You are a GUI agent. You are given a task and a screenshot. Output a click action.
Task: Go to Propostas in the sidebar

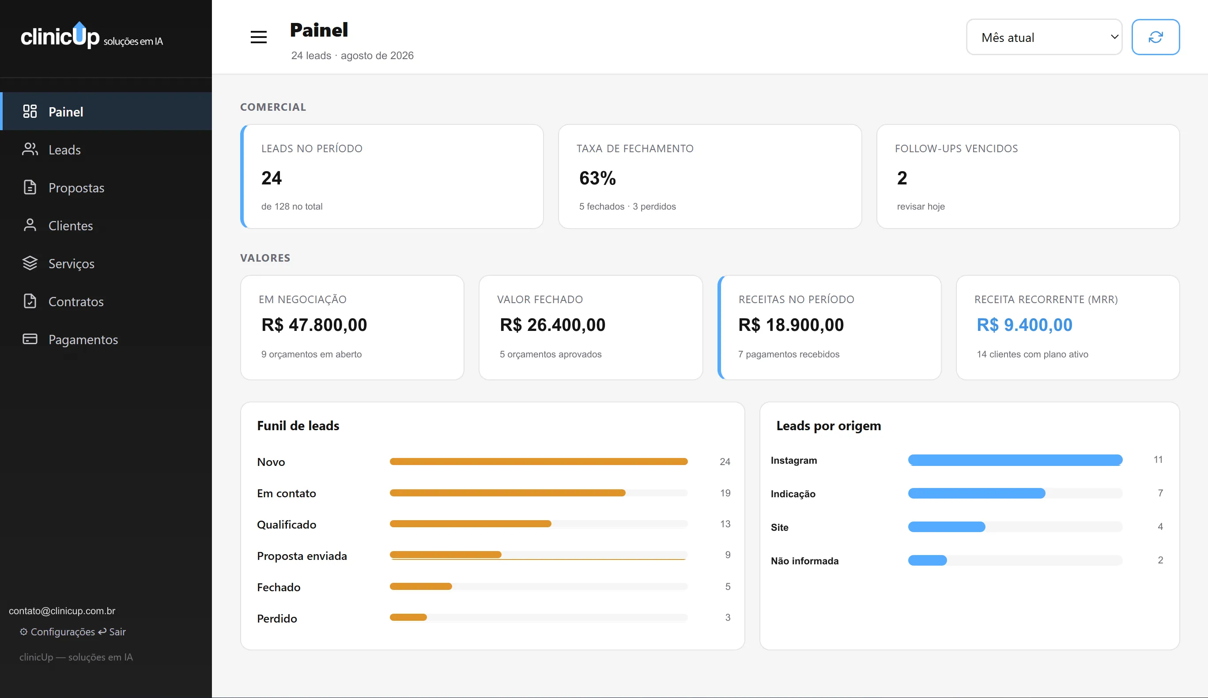(106, 188)
